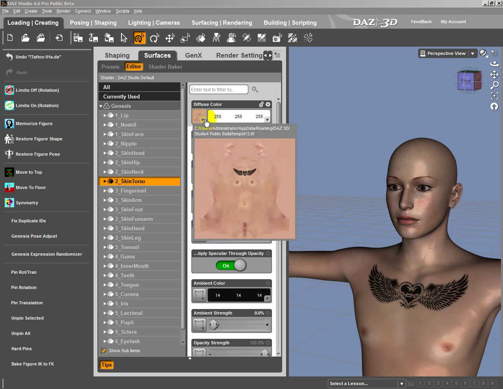This screenshot has width=503, height=389.
Task: Click the filter search magnifier icon
Action: (255, 90)
